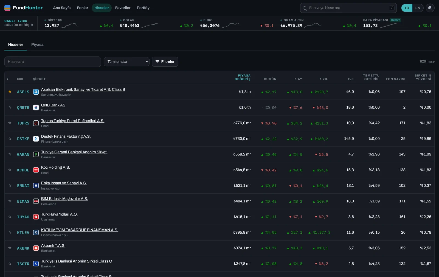Screen dimensions: 439x277
Task: Sort by Temettü Getirisi column header
Action: (371, 77)
